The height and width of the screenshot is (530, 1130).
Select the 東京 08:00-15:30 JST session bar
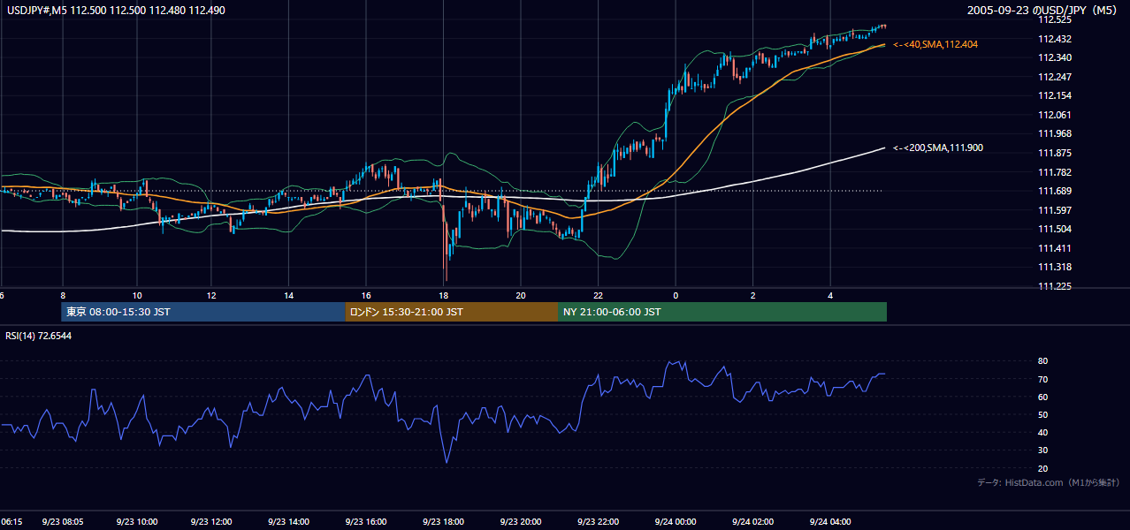click(x=202, y=312)
